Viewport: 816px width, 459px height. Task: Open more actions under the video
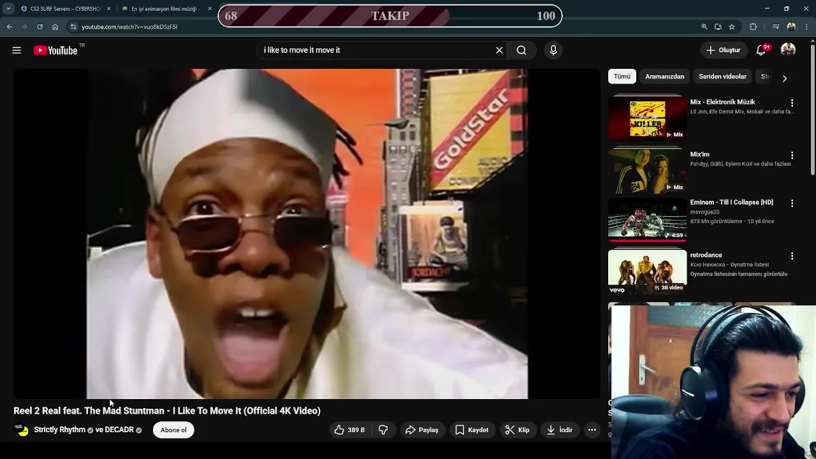pyautogui.click(x=592, y=430)
